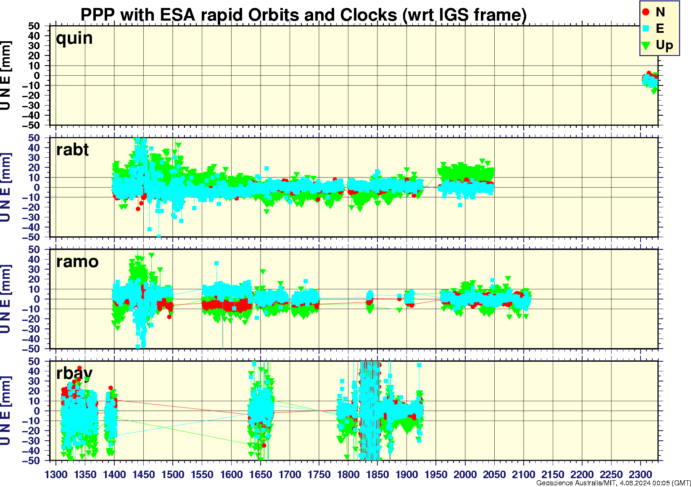Click the 0 y-axis label in ramo panel
This screenshot has height=487, width=691.
pyautogui.click(x=37, y=299)
